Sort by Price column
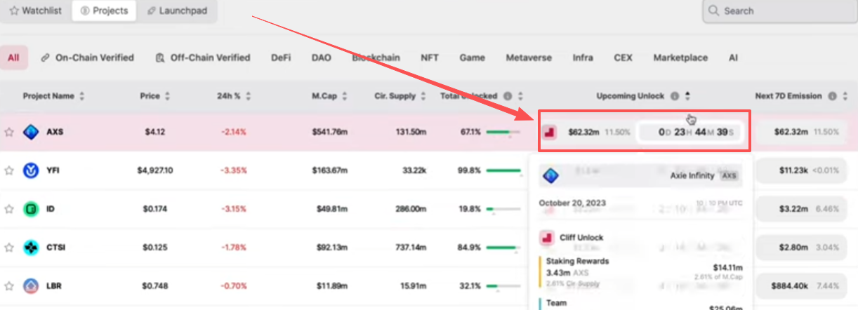Viewport: 858px width, 310px height. tap(154, 96)
